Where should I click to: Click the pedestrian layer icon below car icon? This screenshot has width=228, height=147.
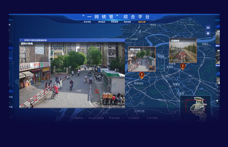(x=208, y=33)
